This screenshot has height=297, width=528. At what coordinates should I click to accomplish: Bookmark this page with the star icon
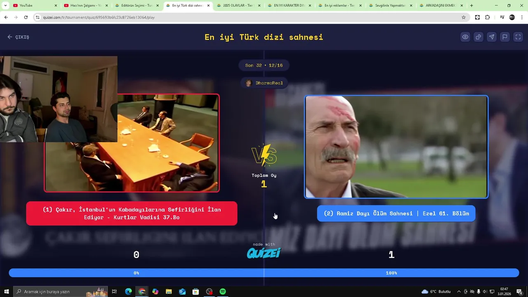464,17
